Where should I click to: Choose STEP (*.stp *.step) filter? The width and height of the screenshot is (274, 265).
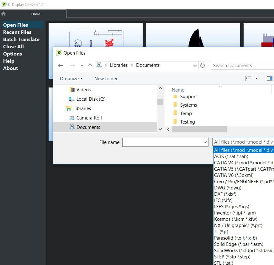[x=232, y=257]
